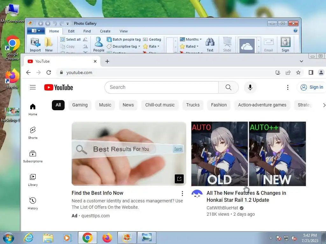Open Chrome profile avatar button
The image size is (326, 244).
(x=321, y=72)
